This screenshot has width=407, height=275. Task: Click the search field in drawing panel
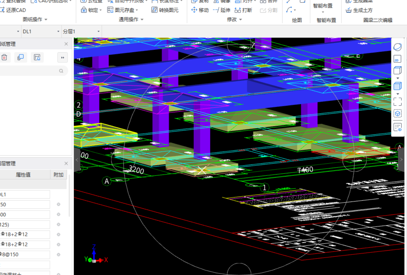34,71
